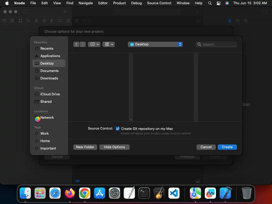This screenshot has height=204, width=272.
Task: Open Launchpad from the Dock
Action: tap(40, 193)
